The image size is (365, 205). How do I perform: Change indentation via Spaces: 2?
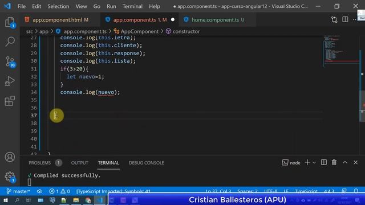click(x=248, y=191)
